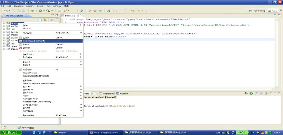
Task: Click the green Run toolbar icon
Action: [x=40, y=11]
